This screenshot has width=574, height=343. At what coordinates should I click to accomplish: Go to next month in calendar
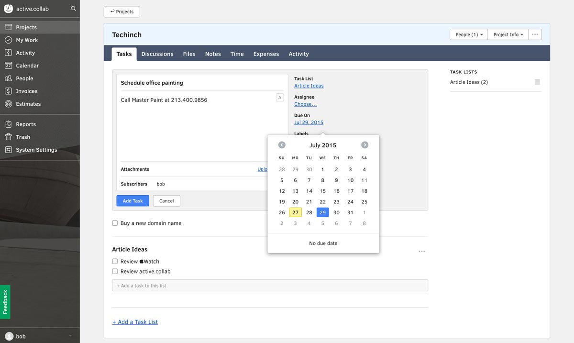pyautogui.click(x=364, y=145)
